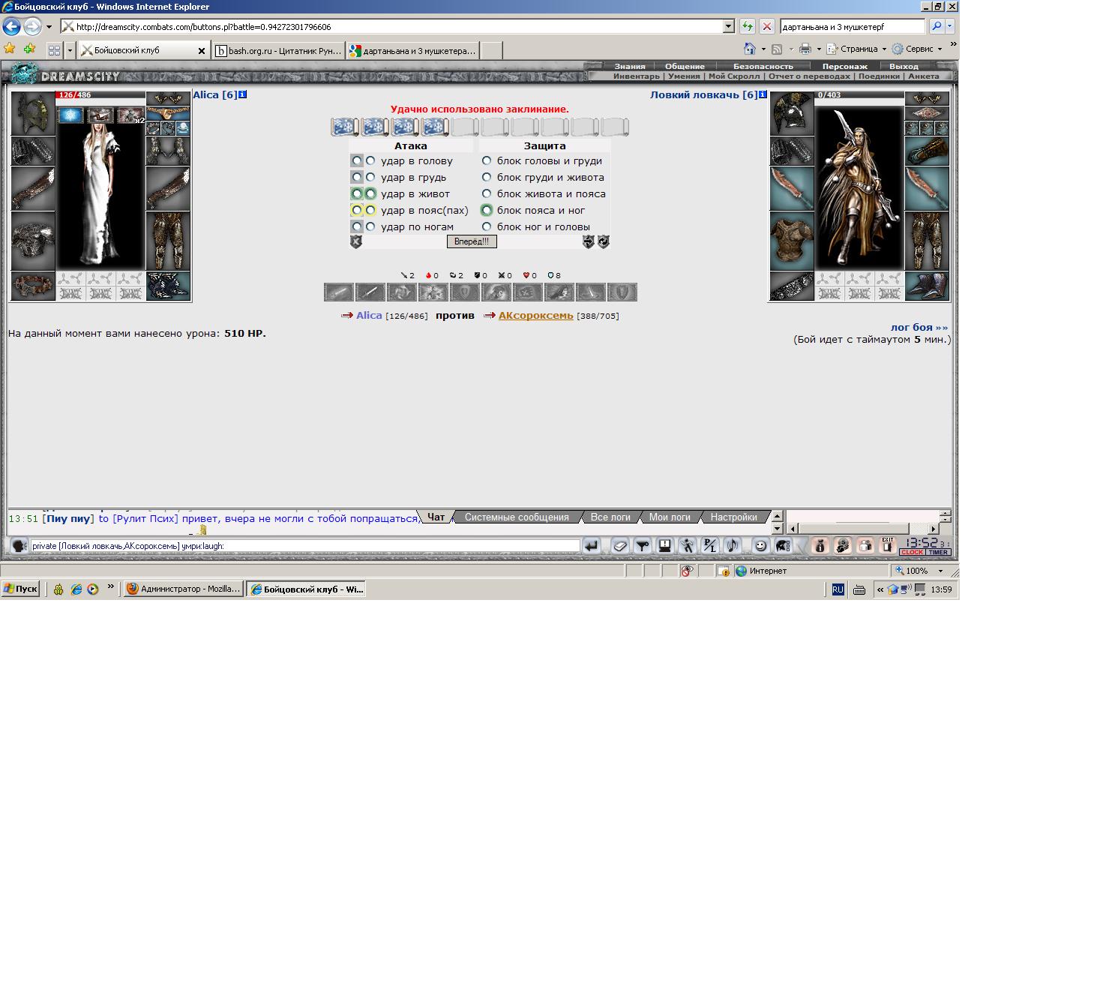The image size is (1118, 999).
Task: Open the address bar dropdown arrow
Action: pos(728,26)
